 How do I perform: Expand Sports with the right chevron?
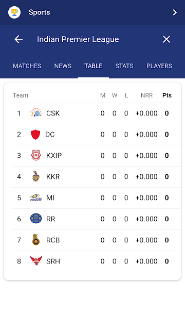point(175,12)
